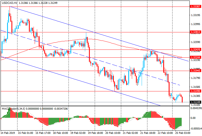202x136 pixels.
Task: Click the 15 Feb 17:00 time label
Action: (43, 133)
